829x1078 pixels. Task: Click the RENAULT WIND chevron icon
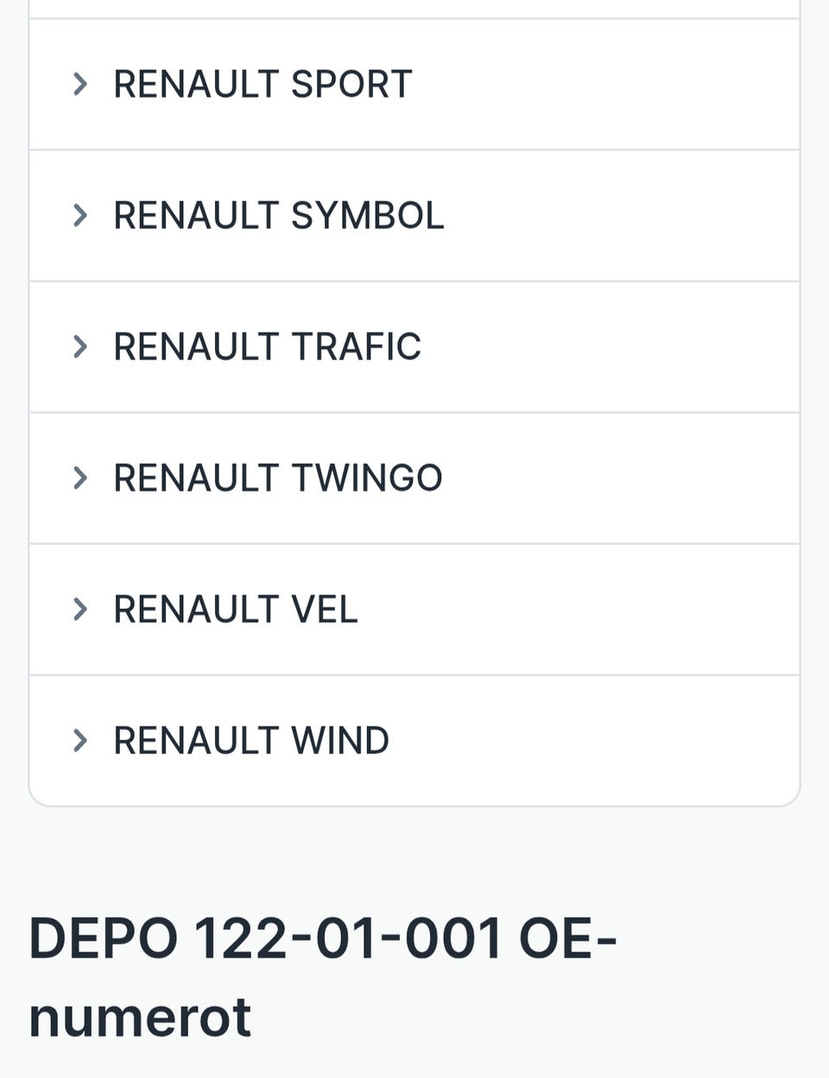(80, 740)
